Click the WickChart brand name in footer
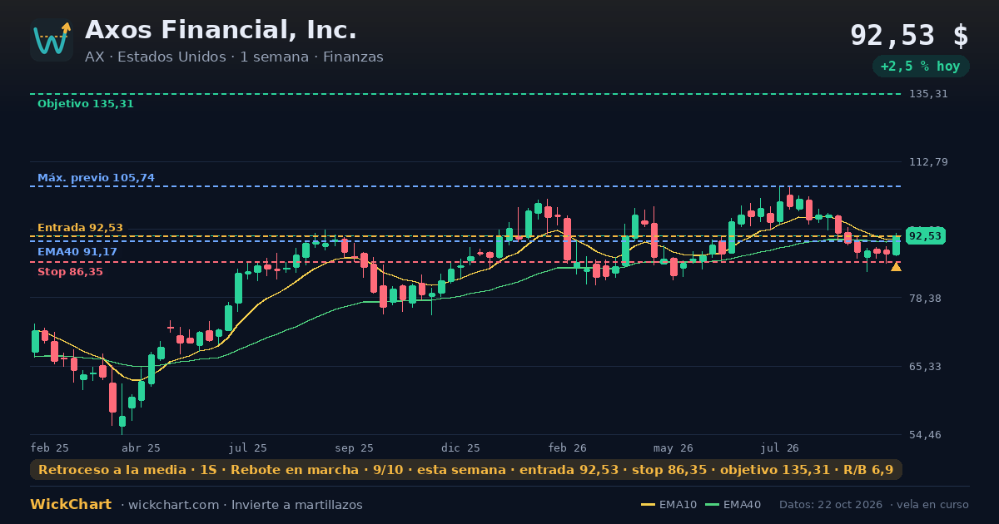The height and width of the screenshot is (524, 999). click(71, 505)
